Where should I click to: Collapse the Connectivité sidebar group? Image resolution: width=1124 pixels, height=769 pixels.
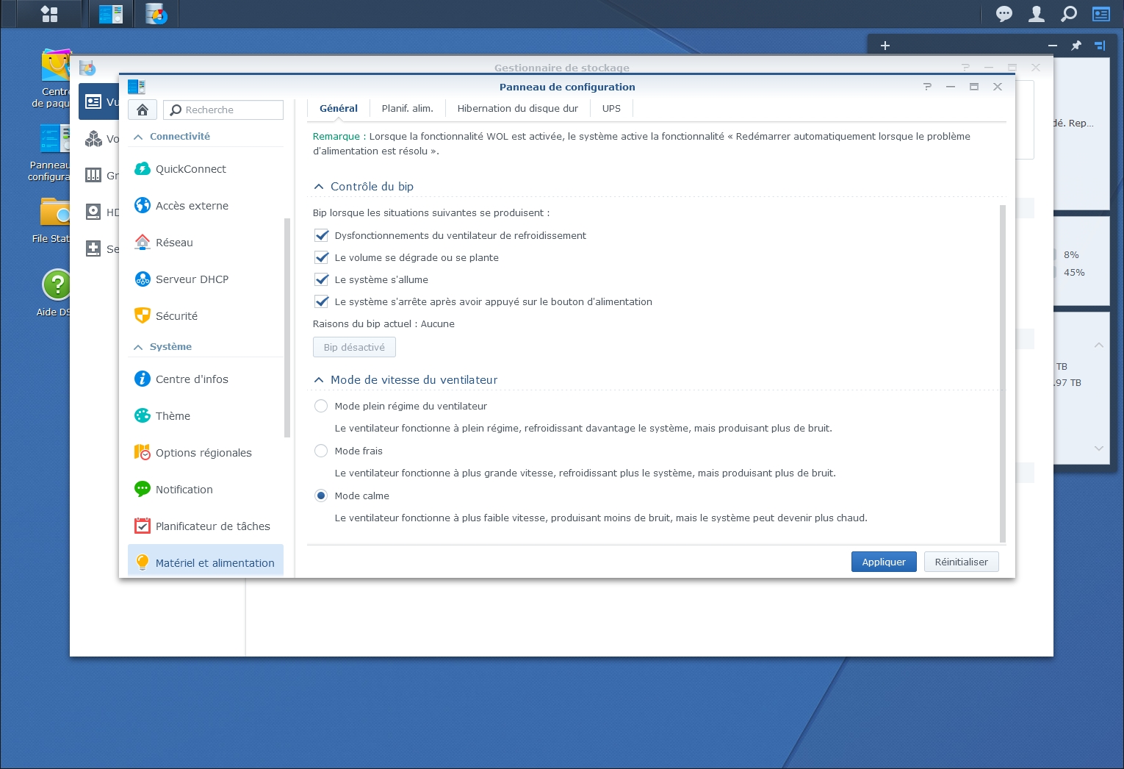tap(138, 137)
